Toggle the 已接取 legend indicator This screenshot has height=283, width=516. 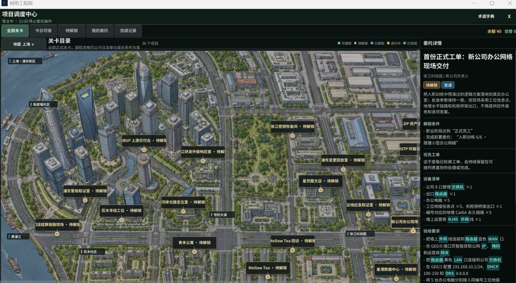(377, 43)
